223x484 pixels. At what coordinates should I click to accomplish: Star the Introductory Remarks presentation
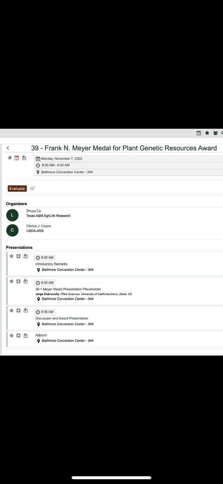coord(12,256)
